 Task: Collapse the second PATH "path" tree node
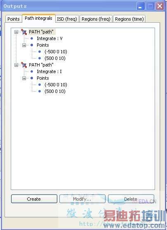[16, 65]
